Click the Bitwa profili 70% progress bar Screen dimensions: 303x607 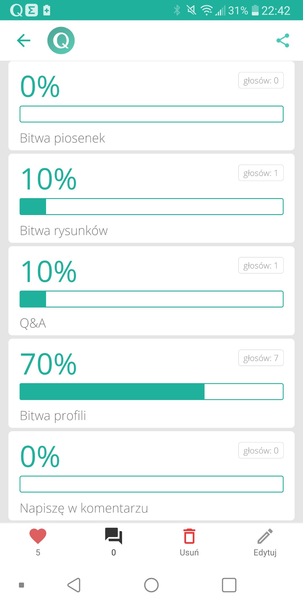pos(151,391)
